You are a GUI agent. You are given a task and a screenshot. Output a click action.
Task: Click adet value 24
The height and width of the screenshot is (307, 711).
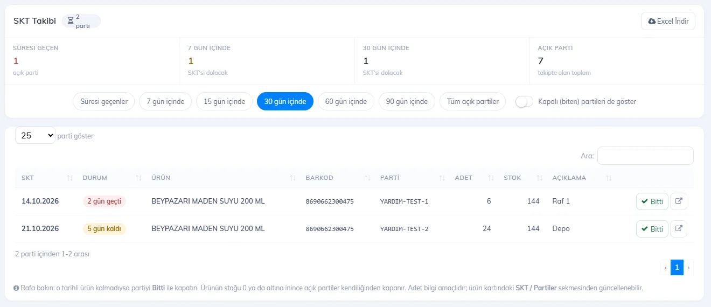(x=487, y=229)
